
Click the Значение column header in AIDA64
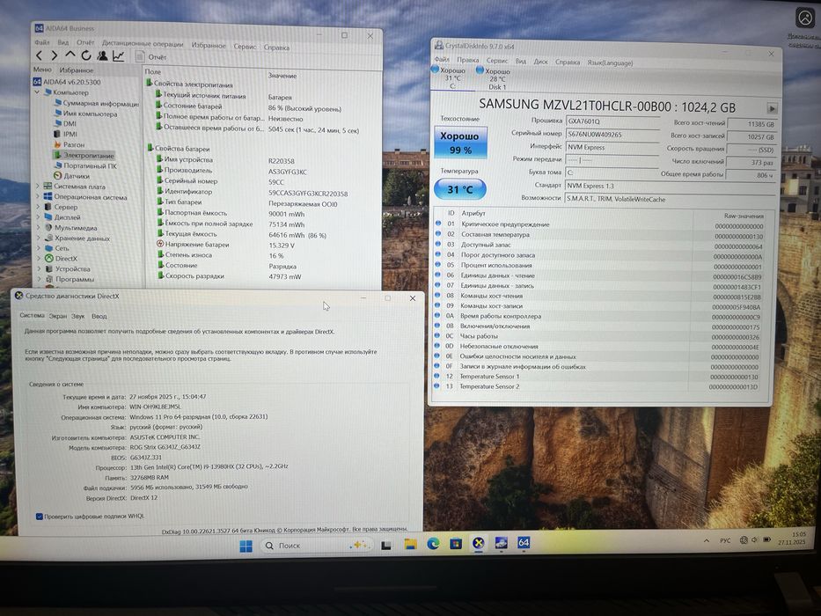coord(282,76)
